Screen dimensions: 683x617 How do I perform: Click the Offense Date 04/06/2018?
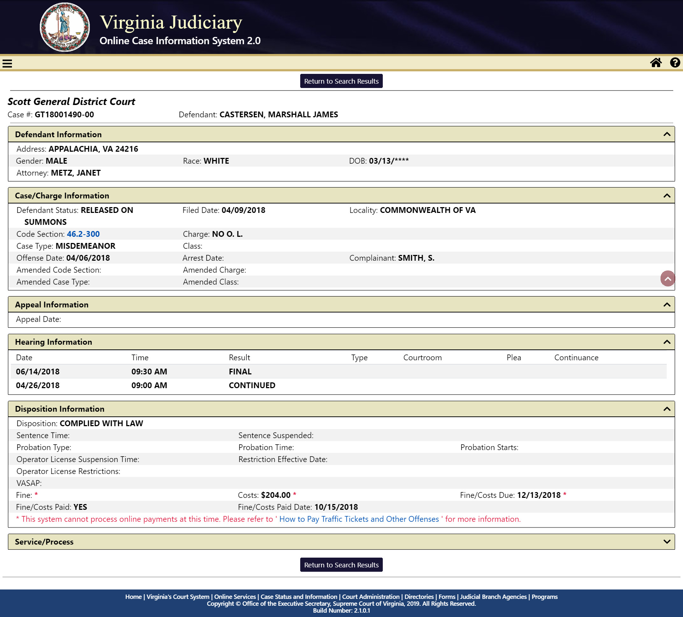click(x=88, y=258)
